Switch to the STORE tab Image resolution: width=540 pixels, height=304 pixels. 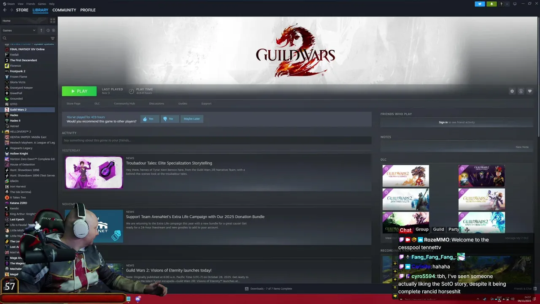coord(22,10)
